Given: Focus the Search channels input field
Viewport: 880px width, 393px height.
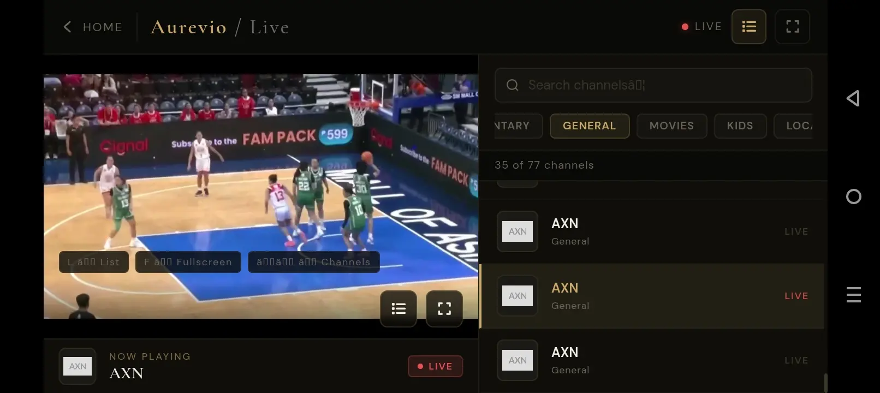Looking at the screenshot, I should (653, 85).
